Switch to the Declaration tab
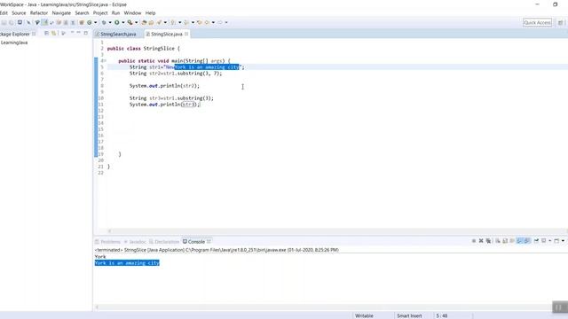The image size is (568, 319). pyautogui.click(x=164, y=242)
